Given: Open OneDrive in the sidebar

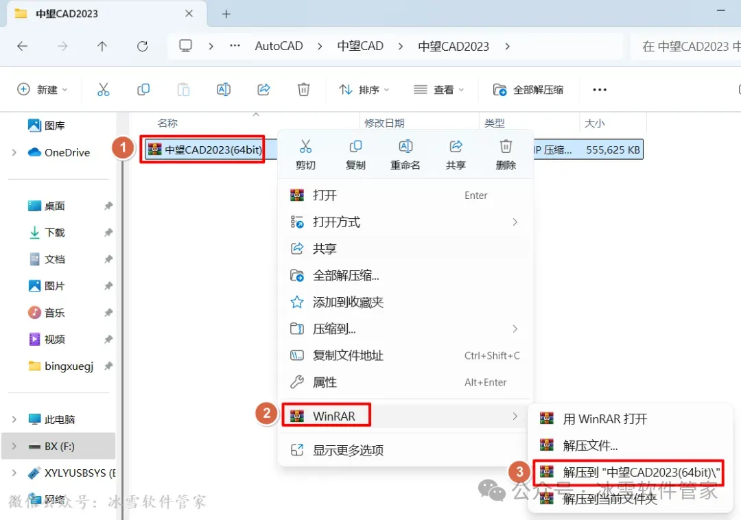Looking at the screenshot, I should (x=58, y=152).
